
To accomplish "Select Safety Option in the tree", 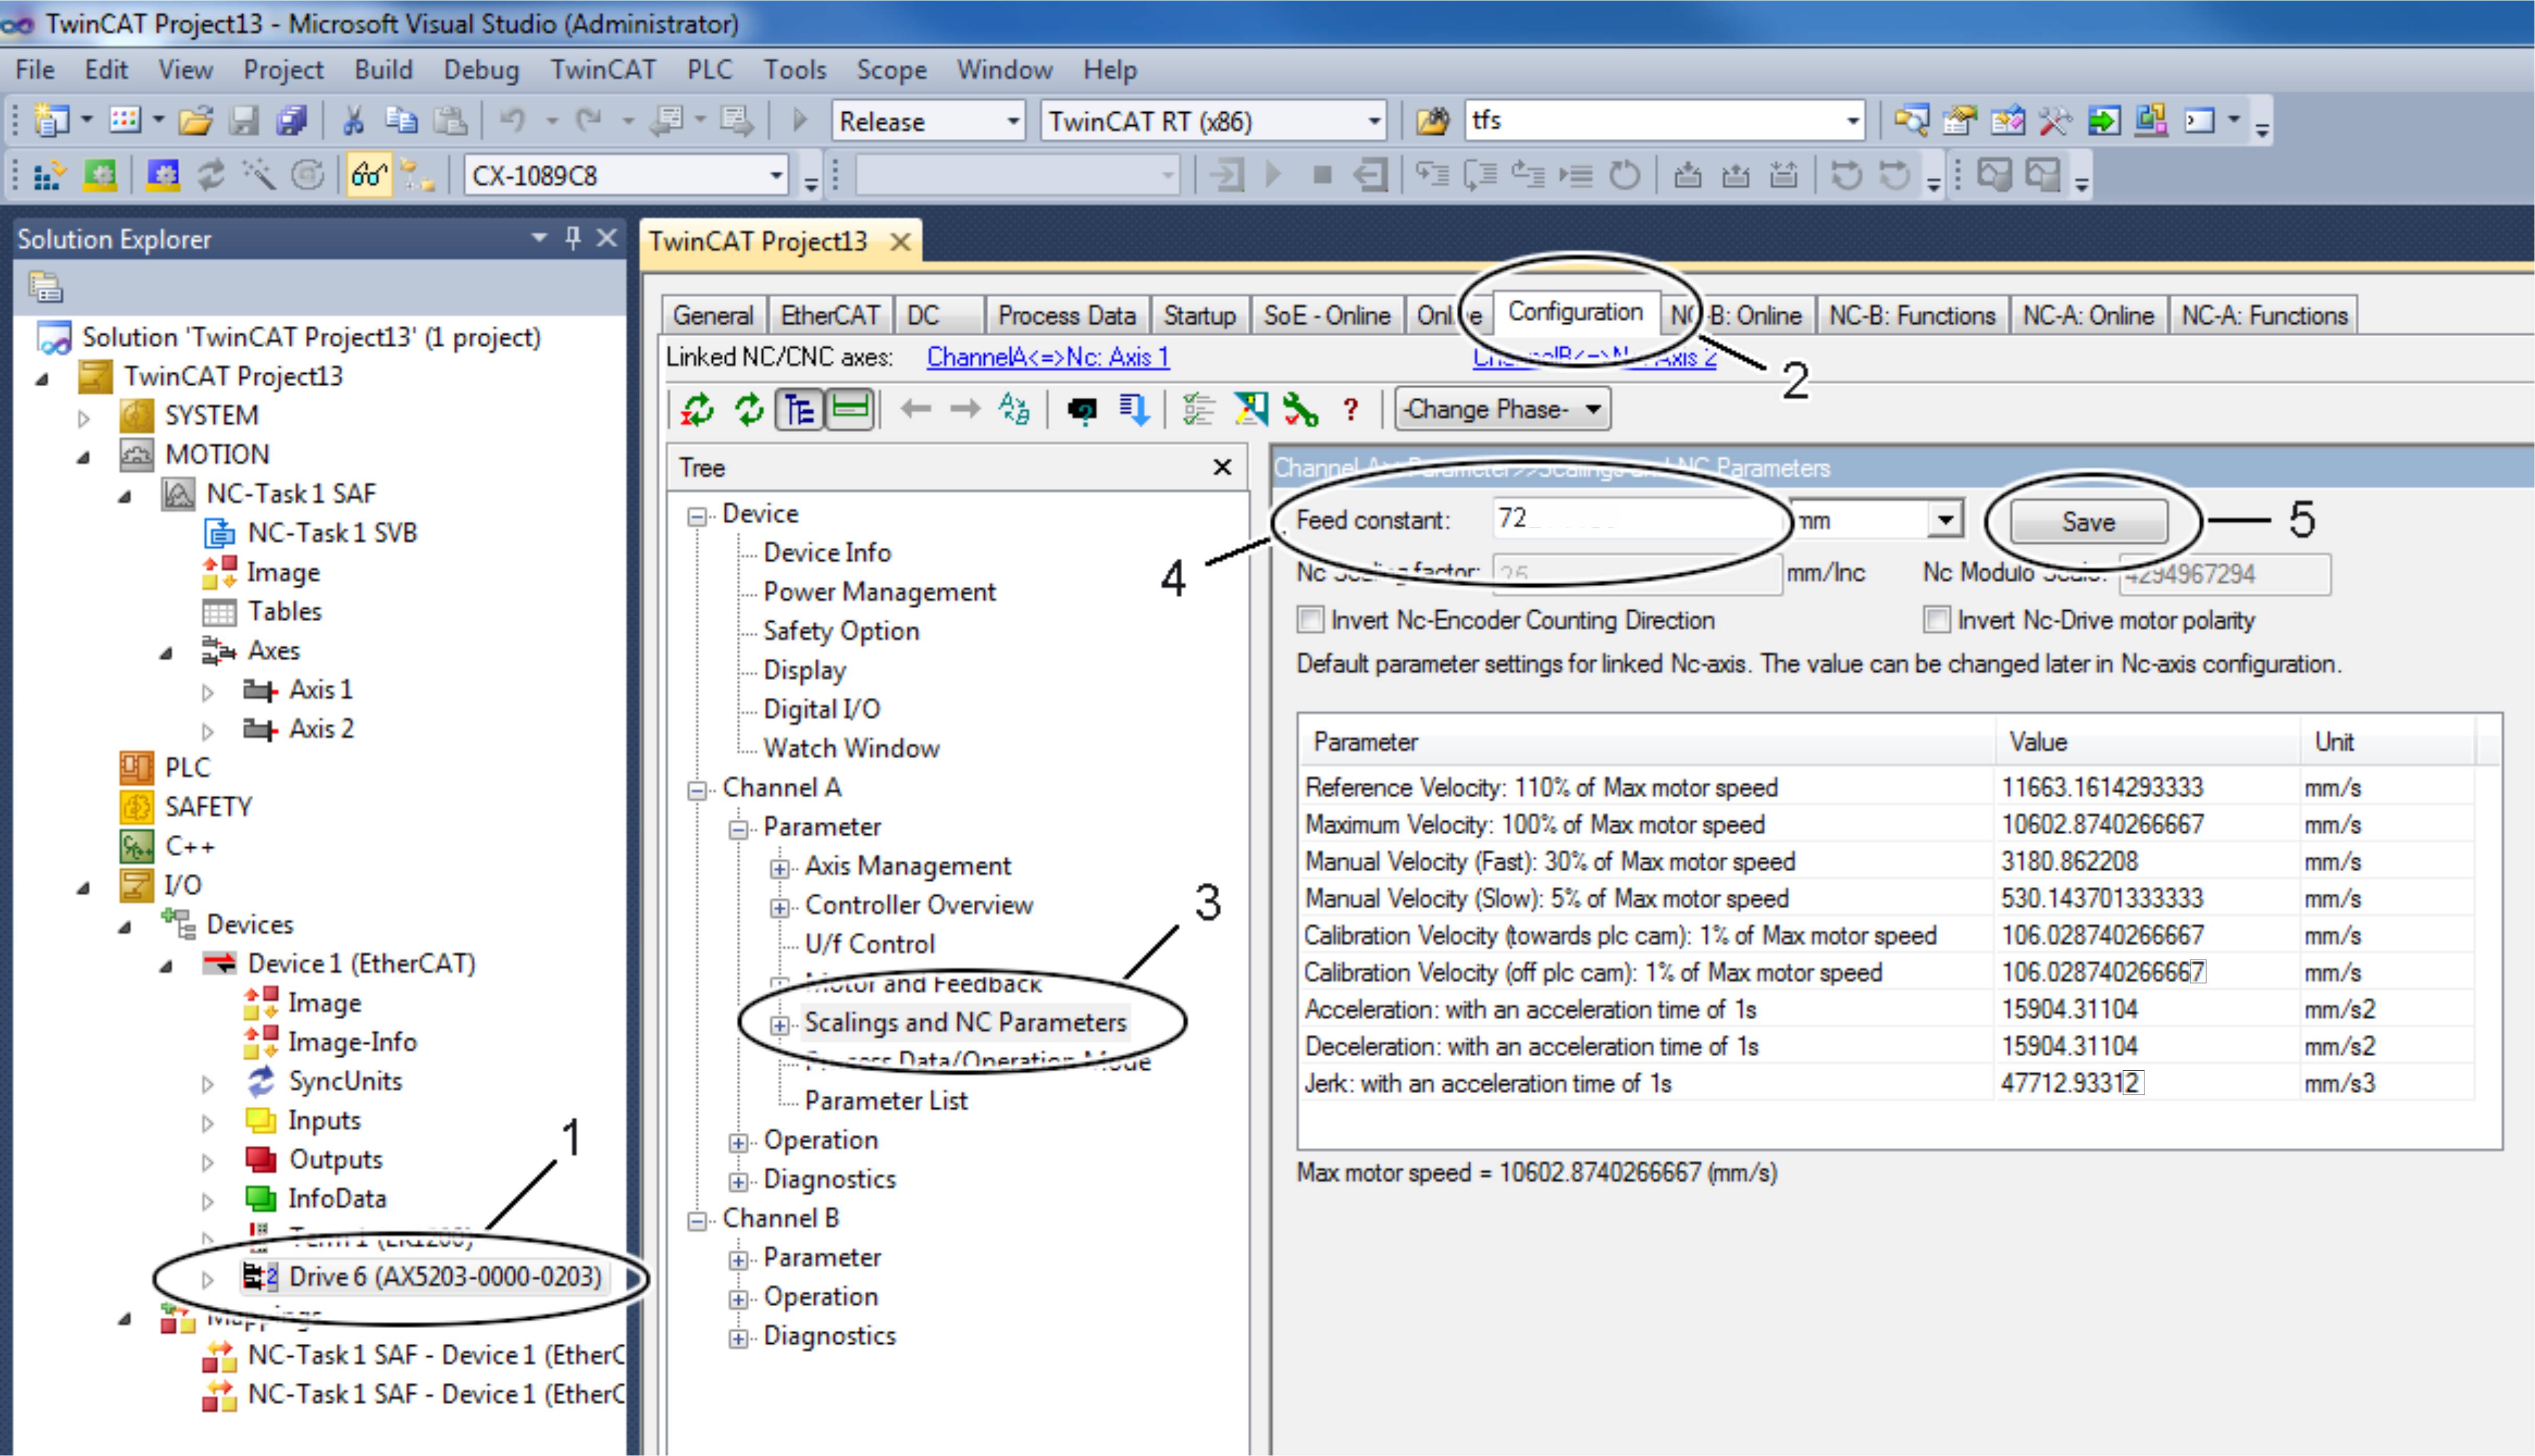I will coord(841,631).
